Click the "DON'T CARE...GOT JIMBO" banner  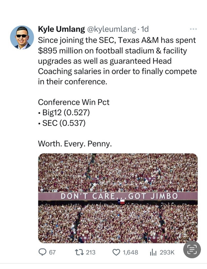[118, 196]
